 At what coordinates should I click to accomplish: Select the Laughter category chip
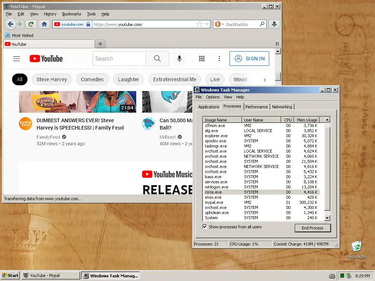tap(129, 79)
